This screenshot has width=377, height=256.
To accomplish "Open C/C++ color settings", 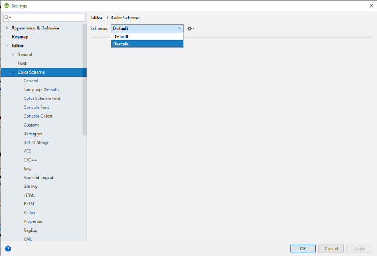I will (x=30, y=160).
